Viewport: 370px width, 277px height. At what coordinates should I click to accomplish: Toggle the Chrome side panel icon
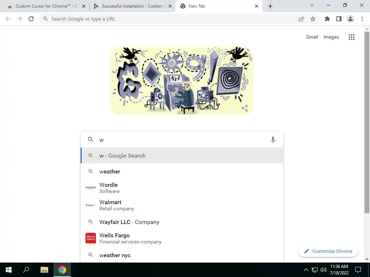[339, 19]
